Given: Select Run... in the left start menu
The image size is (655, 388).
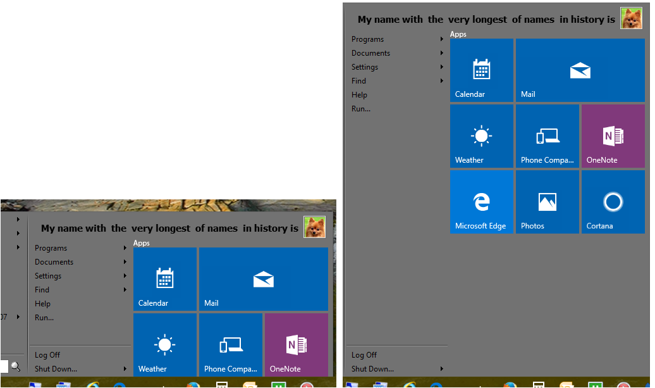Looking at the screenshot, I should [x=44, y=318].
